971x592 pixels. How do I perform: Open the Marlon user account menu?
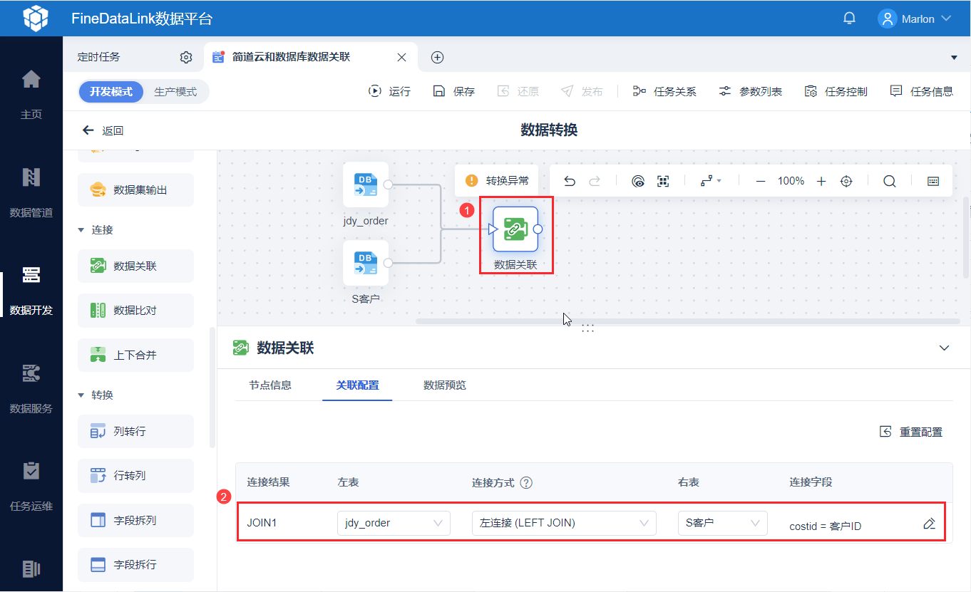[x=915, y=19]
